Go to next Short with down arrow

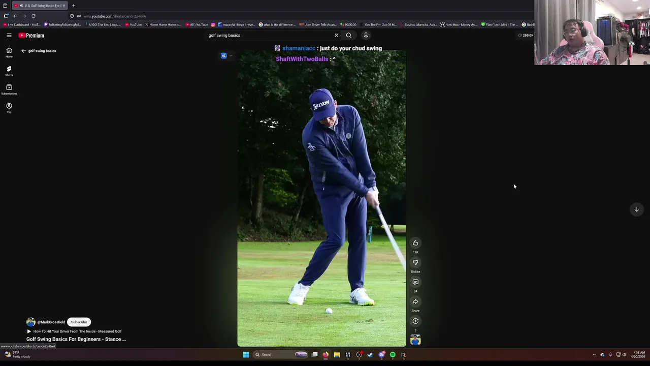(636, 209)
